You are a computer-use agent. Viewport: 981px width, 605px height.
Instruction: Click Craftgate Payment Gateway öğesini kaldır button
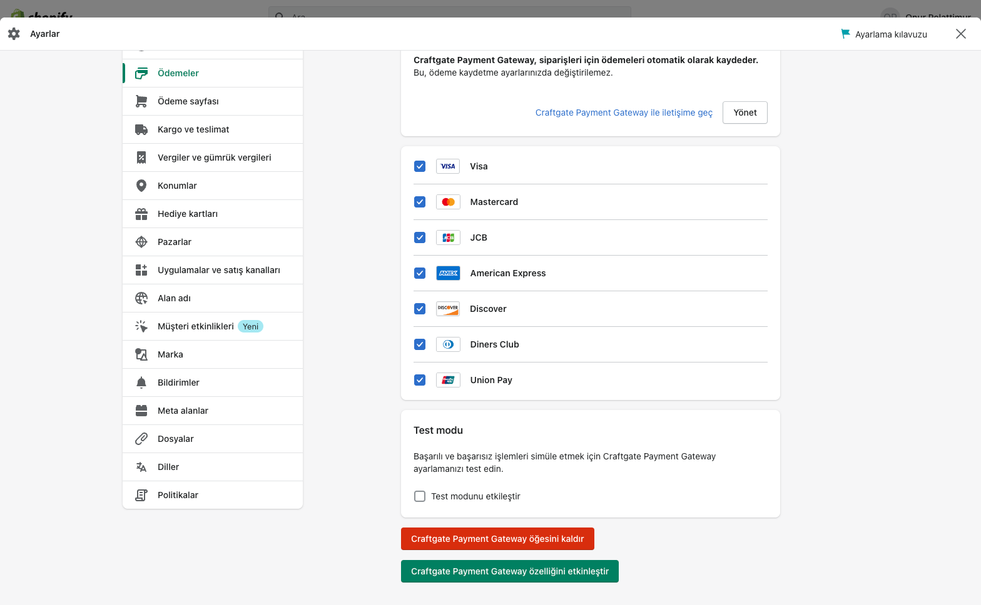(497, 539)
